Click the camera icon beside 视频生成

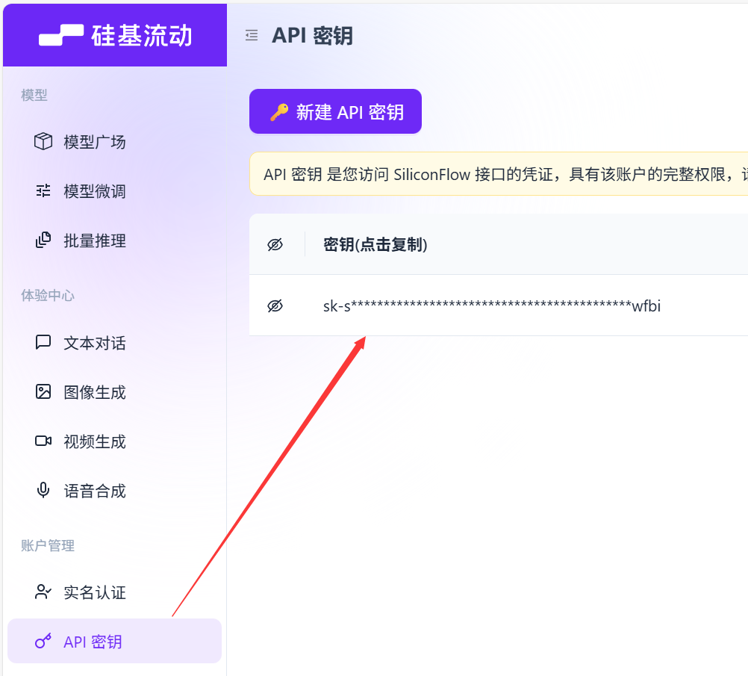(x=43, y=441)
